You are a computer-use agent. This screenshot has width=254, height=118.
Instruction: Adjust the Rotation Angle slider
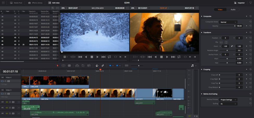(227, 51)
